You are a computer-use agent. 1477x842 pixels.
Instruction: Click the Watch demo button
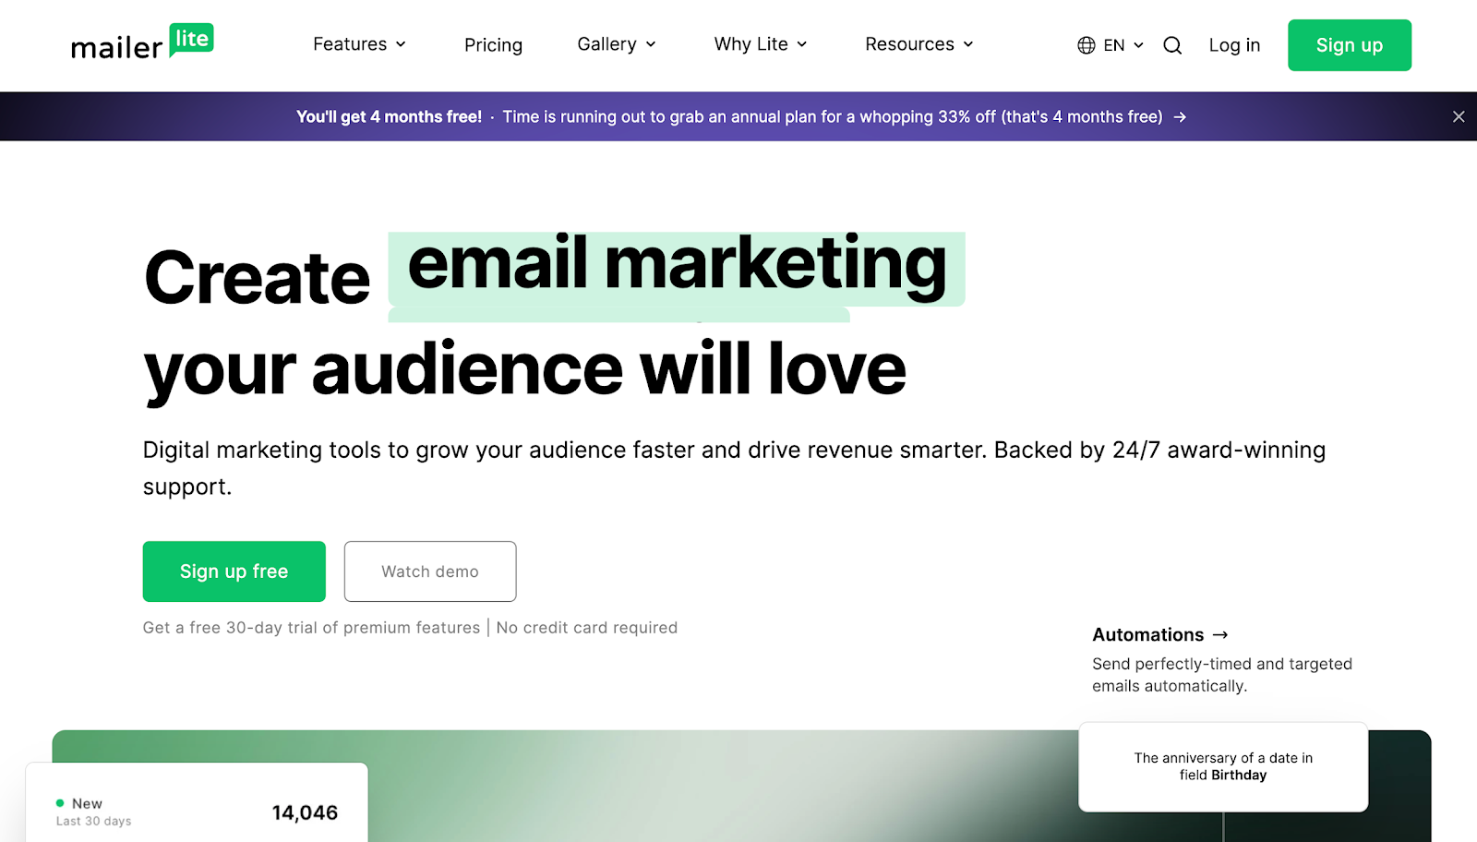click(429, 571)
